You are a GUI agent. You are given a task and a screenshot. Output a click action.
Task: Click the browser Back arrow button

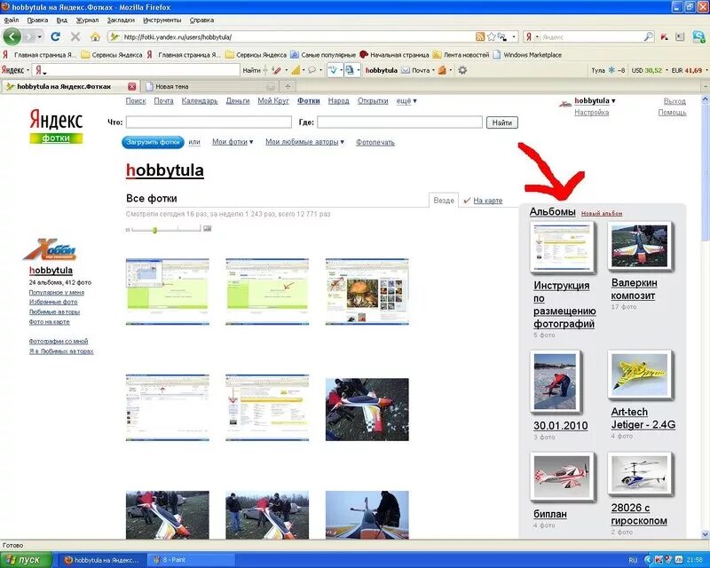(x=12, y=36)
